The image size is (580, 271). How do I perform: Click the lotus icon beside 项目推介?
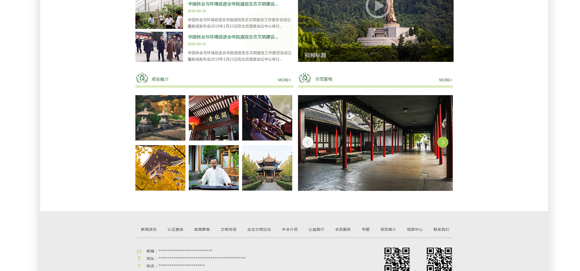click(x=142, y=78)
